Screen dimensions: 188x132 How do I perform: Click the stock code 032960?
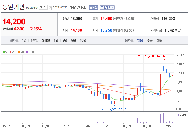click(32, 8)
